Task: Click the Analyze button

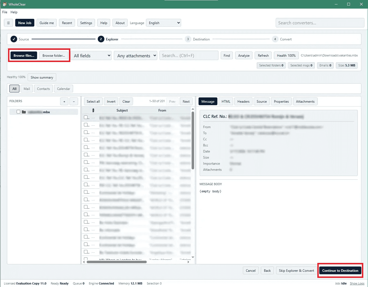Action: (244, 56)
